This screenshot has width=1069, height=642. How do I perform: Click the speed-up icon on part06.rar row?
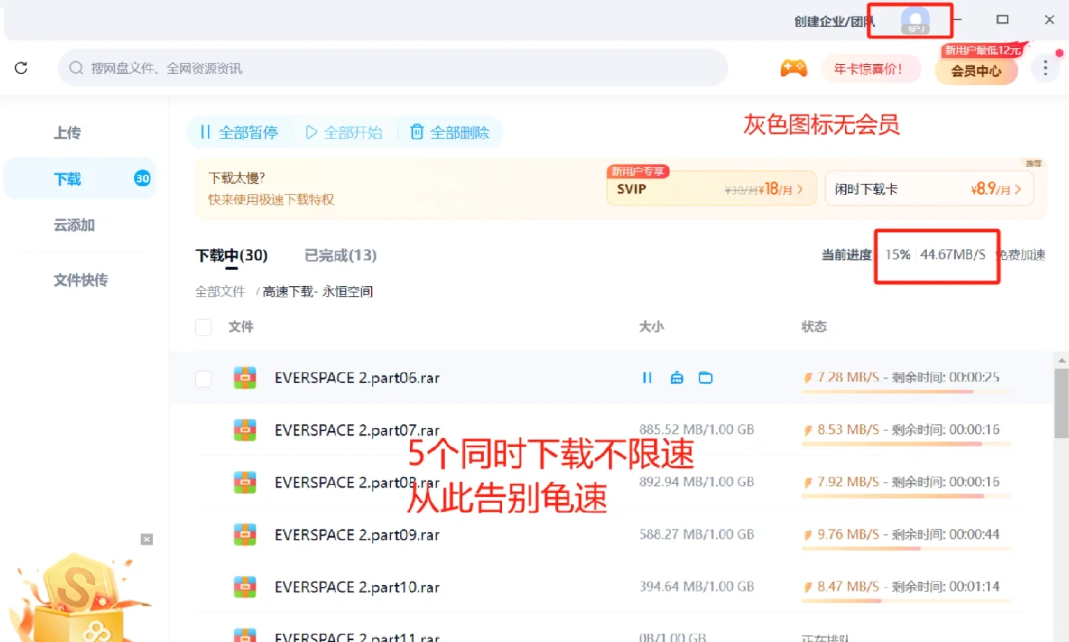(676, 377)
